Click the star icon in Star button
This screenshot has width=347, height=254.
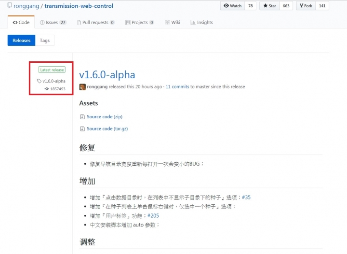point(266,5)
